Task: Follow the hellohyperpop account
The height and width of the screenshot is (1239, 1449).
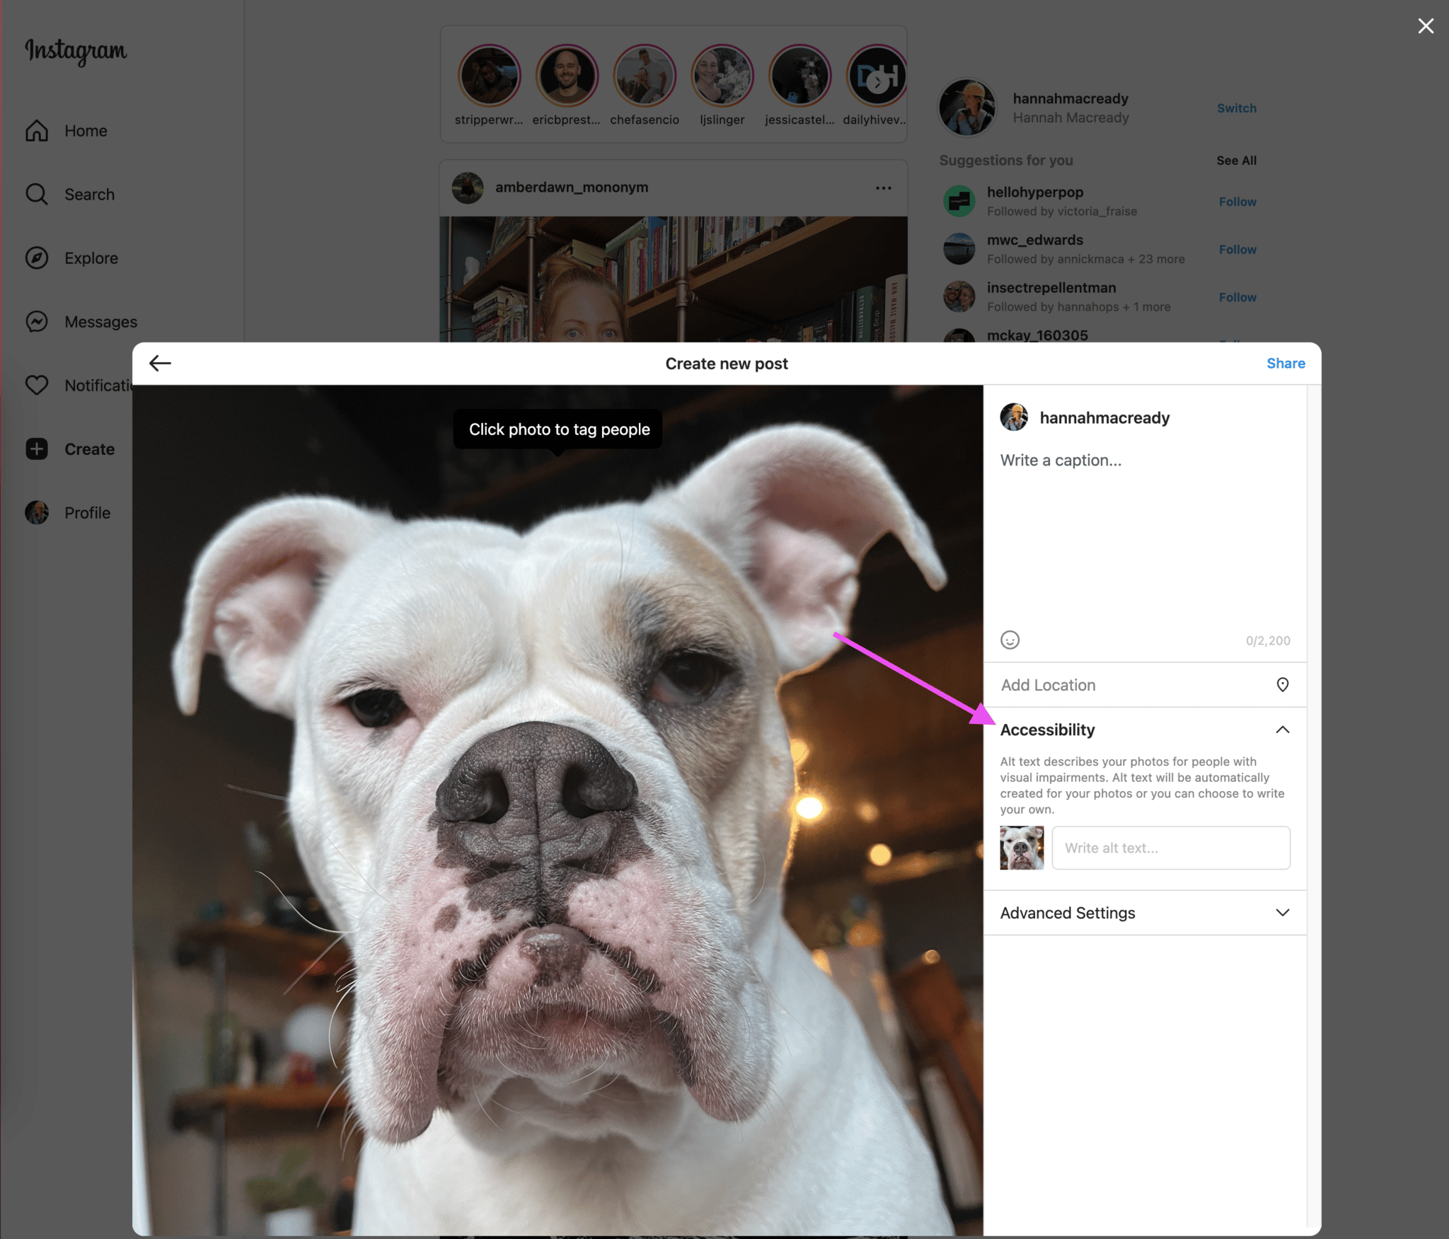Action: tap(1237, 202)
